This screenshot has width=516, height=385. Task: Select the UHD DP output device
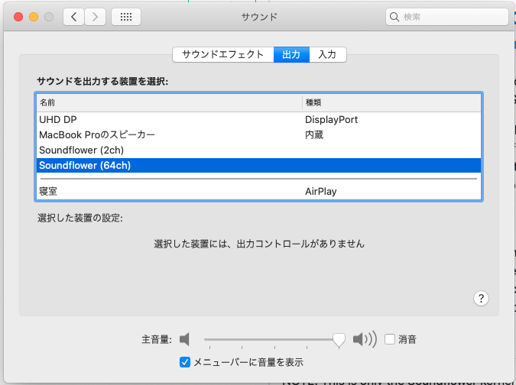(x=258, y=120)
